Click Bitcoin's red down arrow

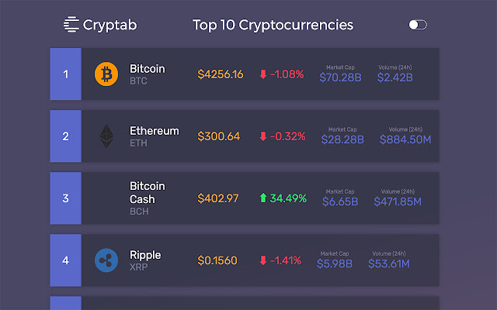(x=263, y=74)
